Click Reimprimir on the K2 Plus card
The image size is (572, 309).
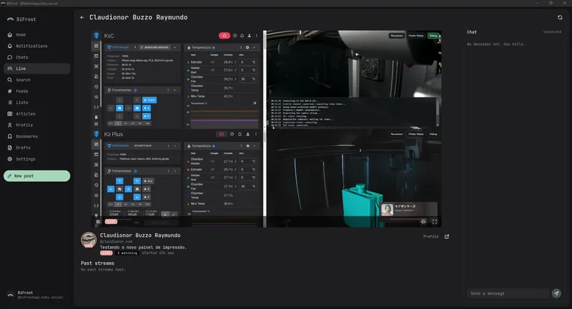click(x=142, y=146)
